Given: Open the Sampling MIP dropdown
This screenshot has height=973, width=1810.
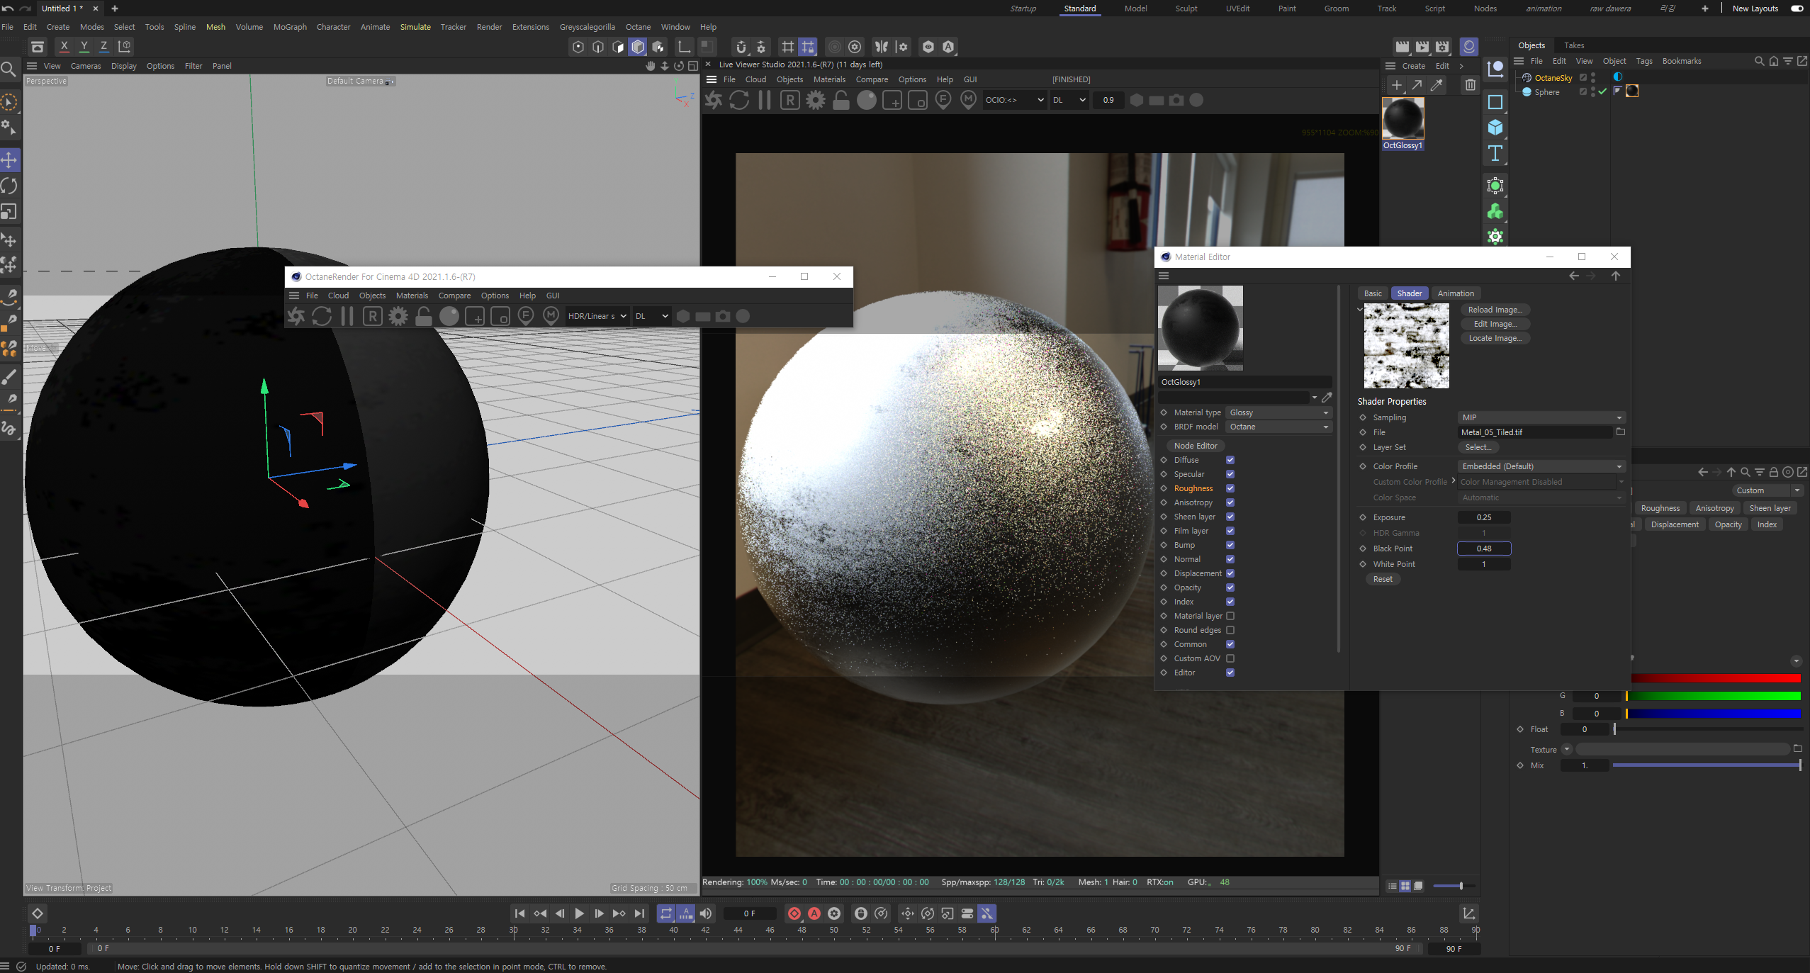Looking at the screenshot, I should 1541,417.
